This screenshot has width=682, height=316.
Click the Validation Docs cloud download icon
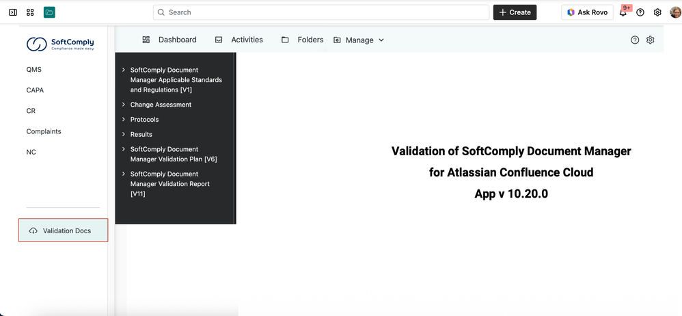point(33,231)
